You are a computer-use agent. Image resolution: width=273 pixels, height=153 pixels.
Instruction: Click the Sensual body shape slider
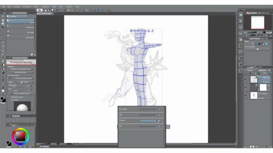148,121
